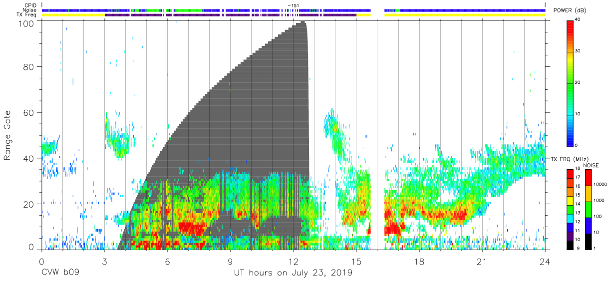Select the 'Range Gate' y-axis title
This screenshot has width=613, height=283.
point(8,136)
